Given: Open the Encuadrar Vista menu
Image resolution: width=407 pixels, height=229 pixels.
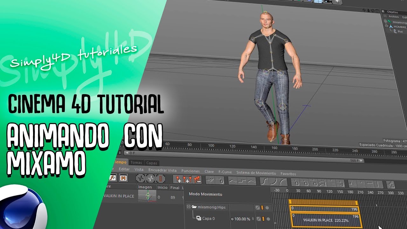Looking at the screenshot, I should pyautogui.click(x=162, y=170).
